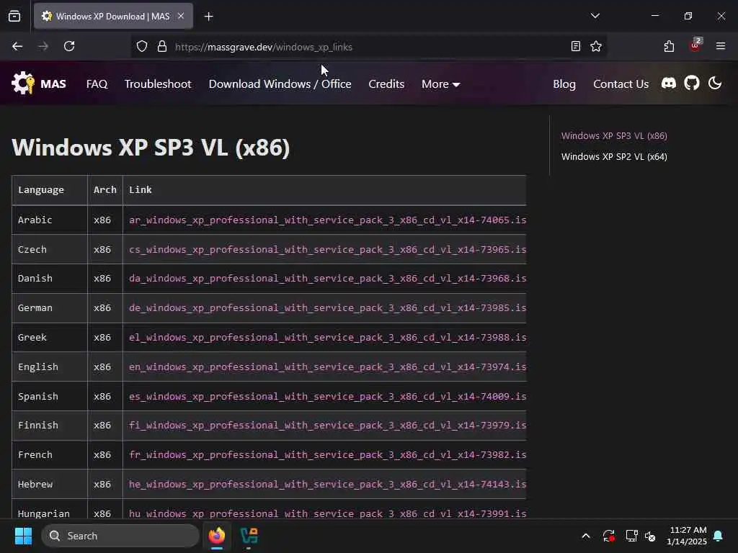The image size is (738, 553).
Task: Open Firefox hamburger application menu
Action: [x=721, y=46]
